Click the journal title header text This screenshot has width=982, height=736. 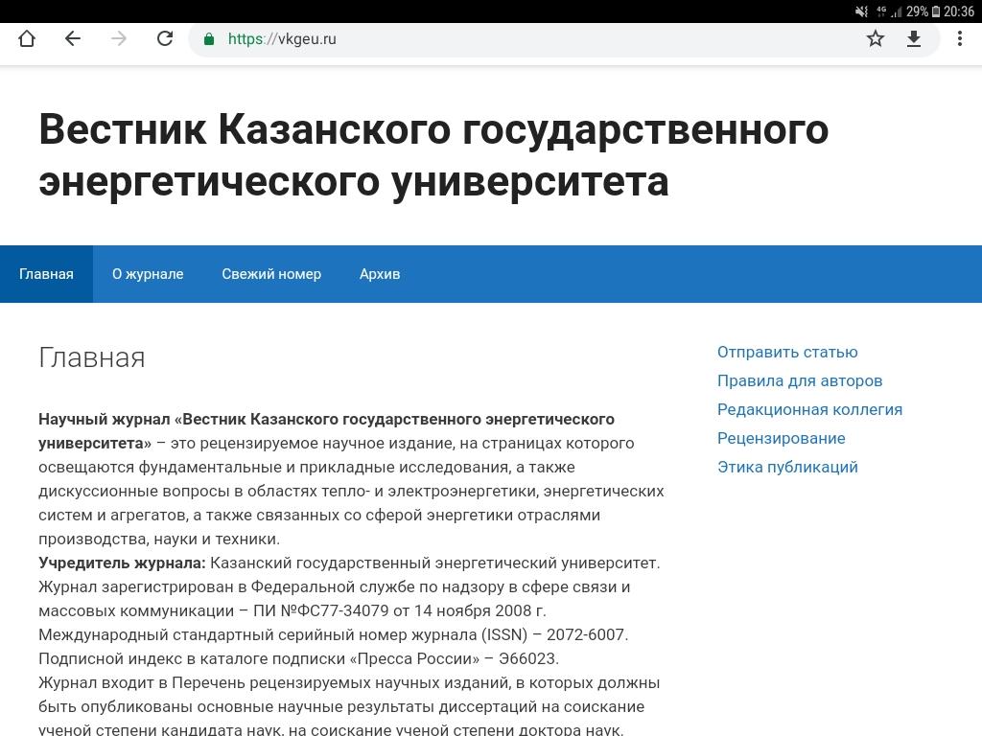433,155
